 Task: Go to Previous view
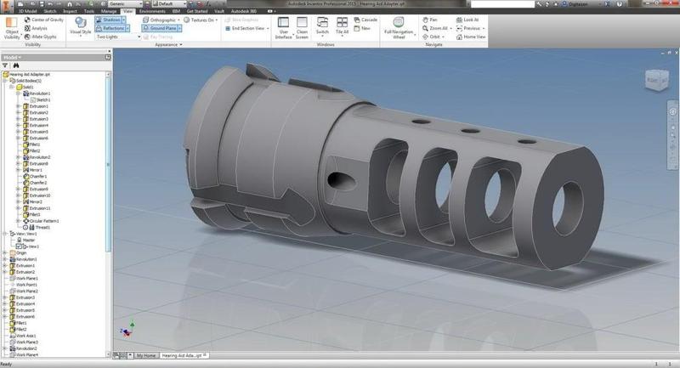(x=470, y=28)
